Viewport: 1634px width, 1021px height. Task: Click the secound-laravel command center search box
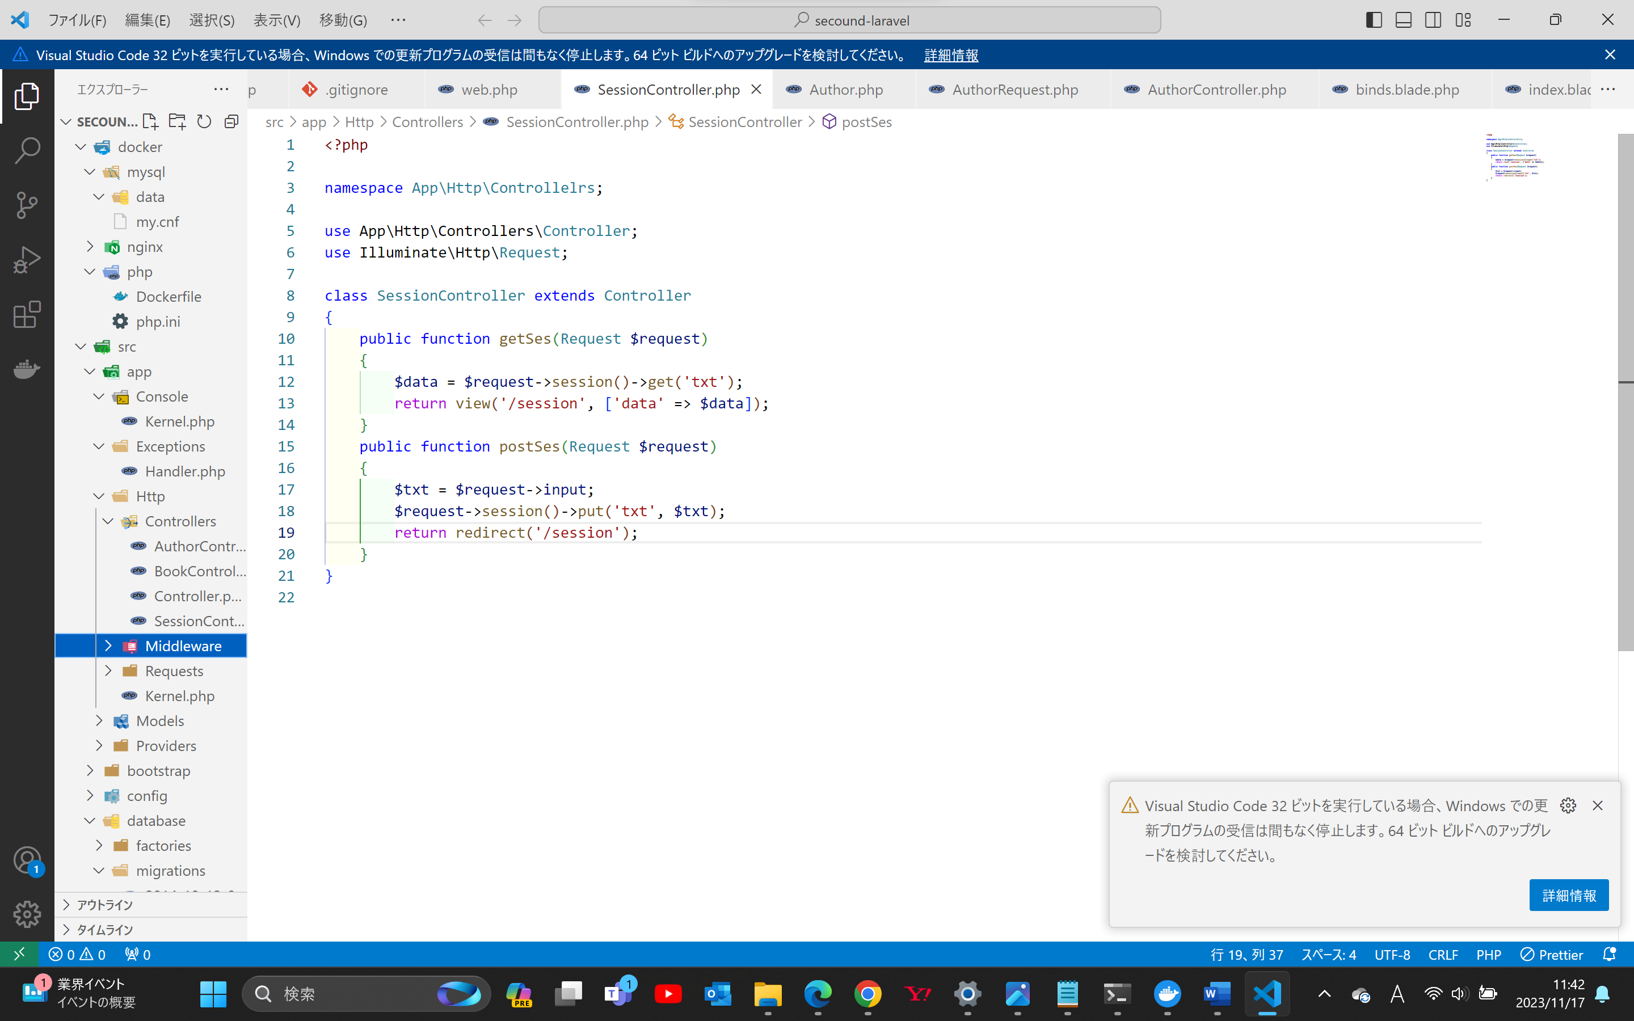pyautogui.click(x=849, y=20)
